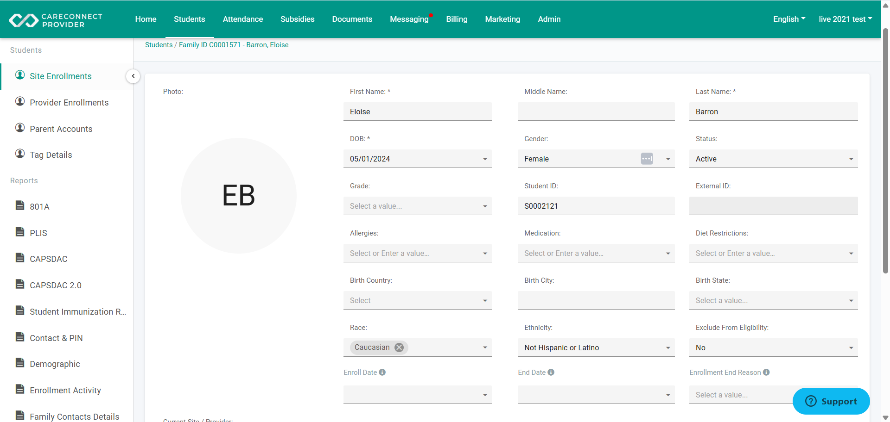Go to the Home tab
Viewport: 890px width, 422px height.
pos(146,19)
